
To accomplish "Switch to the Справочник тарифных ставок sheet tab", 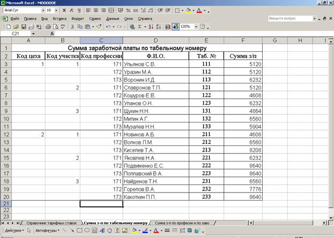I will [x=51, y=221].
